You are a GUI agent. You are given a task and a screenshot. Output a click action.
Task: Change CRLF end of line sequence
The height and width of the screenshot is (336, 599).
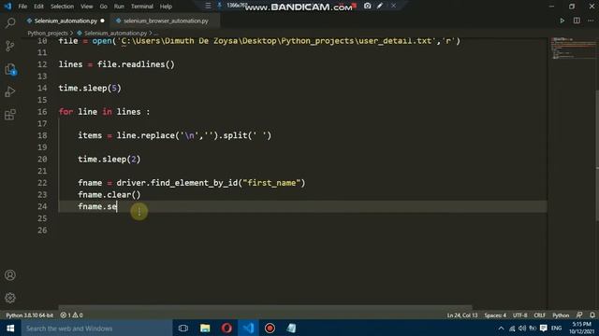539,315
